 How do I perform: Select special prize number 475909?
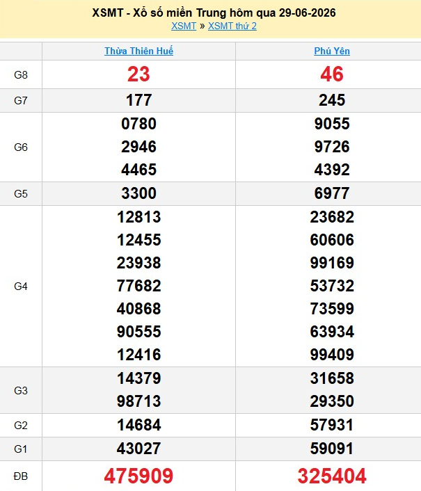click(138, 476)
